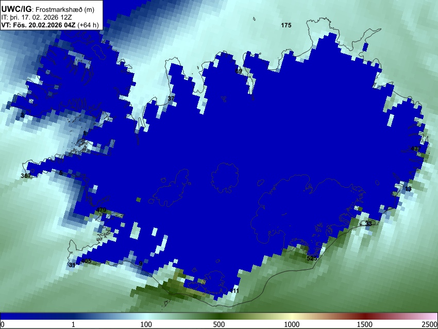
Task: Click the colorbar tick label 0
Action: point(3,324)
